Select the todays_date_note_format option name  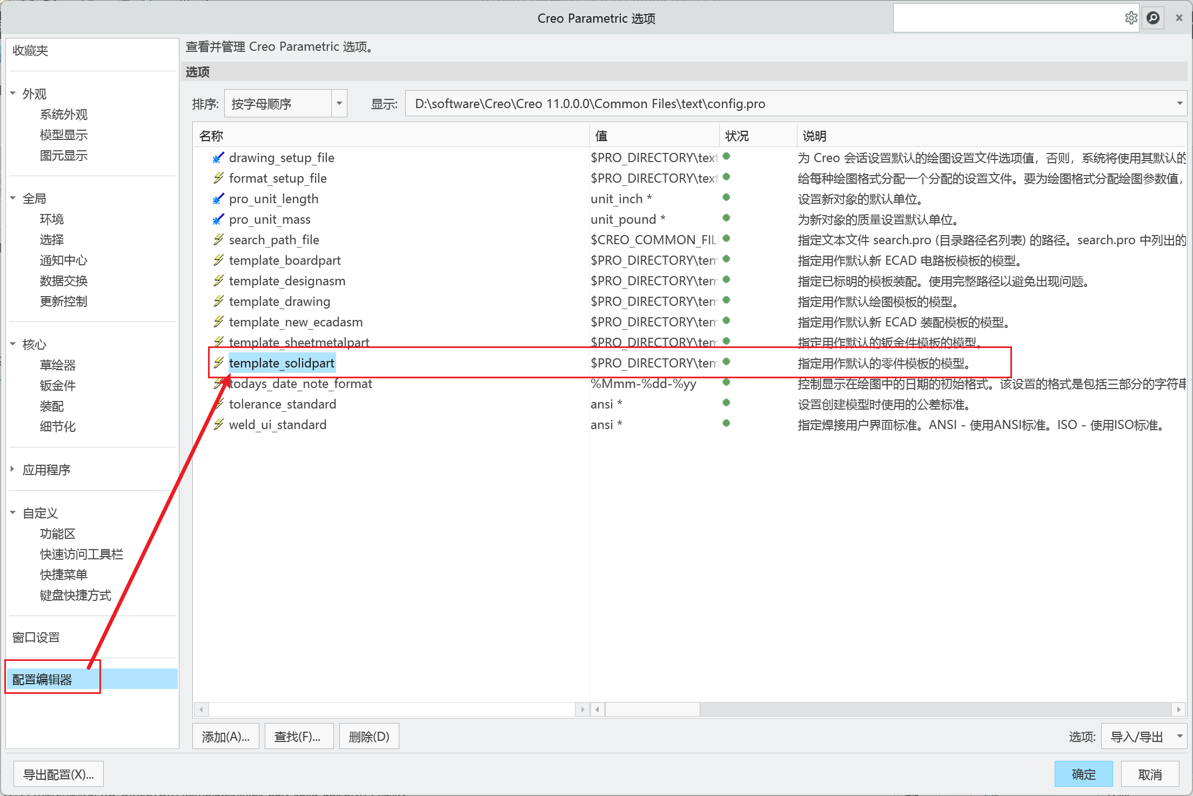coord(300,384)
